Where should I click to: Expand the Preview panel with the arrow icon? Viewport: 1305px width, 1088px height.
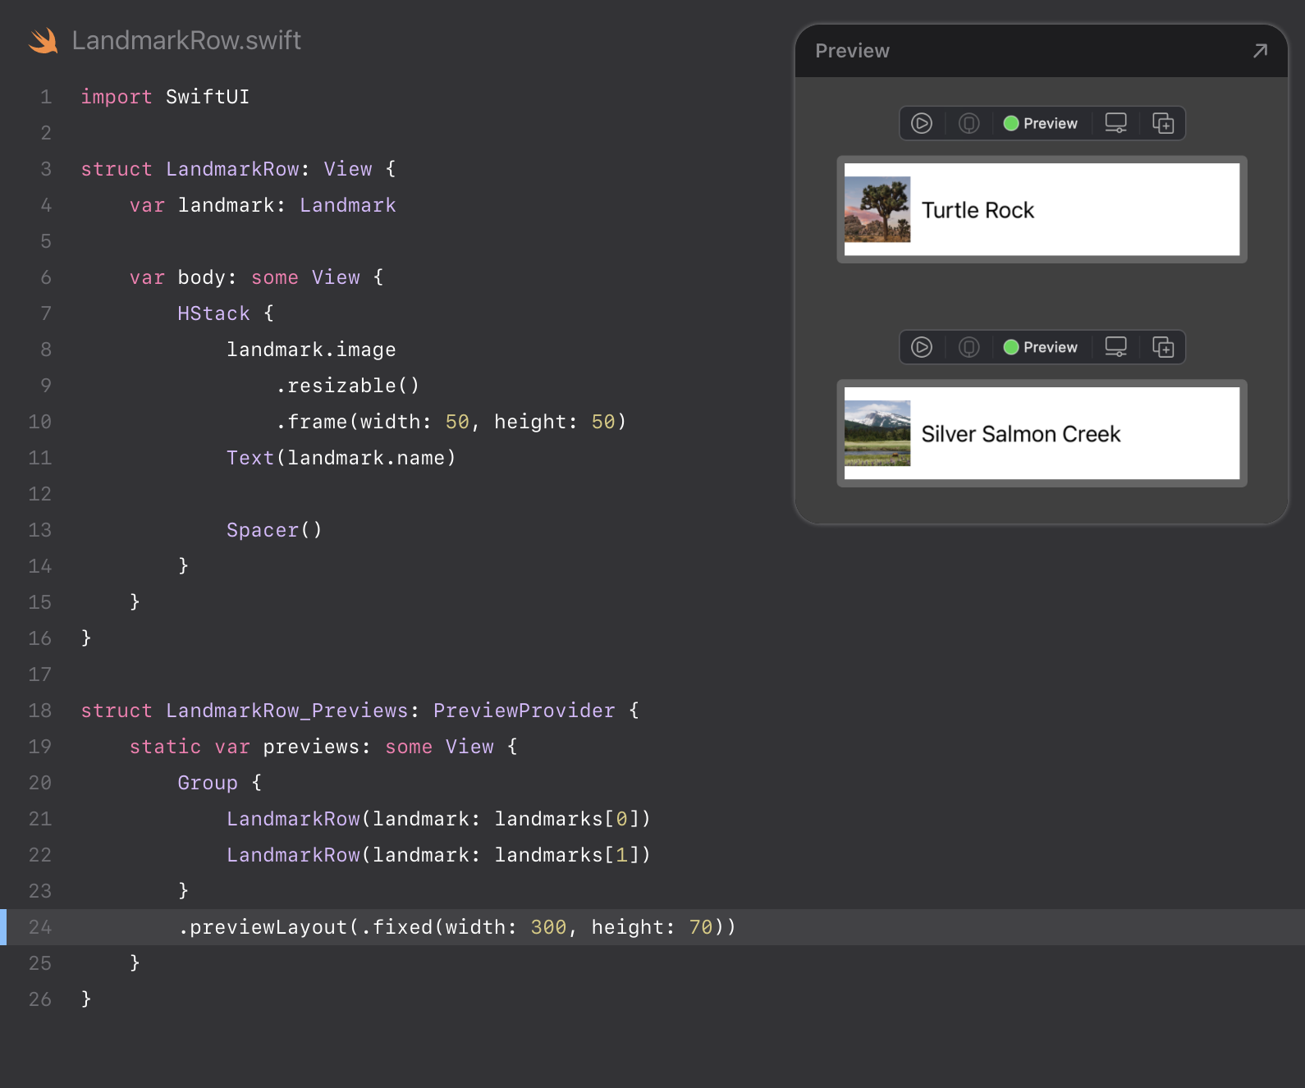1260,51
